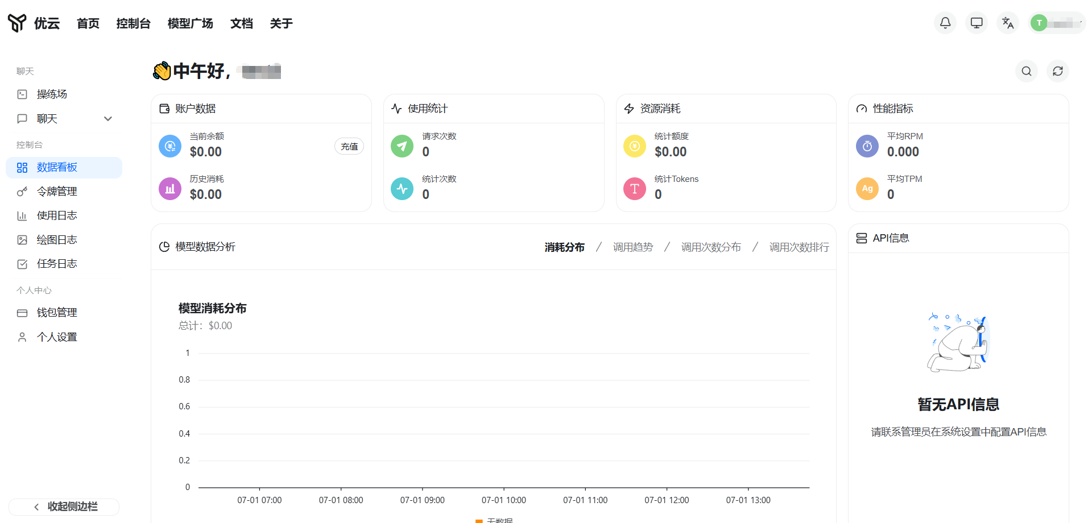Click the 历史消耗 purple bar icon
Image resolution: width=1092 pixels, height=523 pixels.
pos(170,189)
